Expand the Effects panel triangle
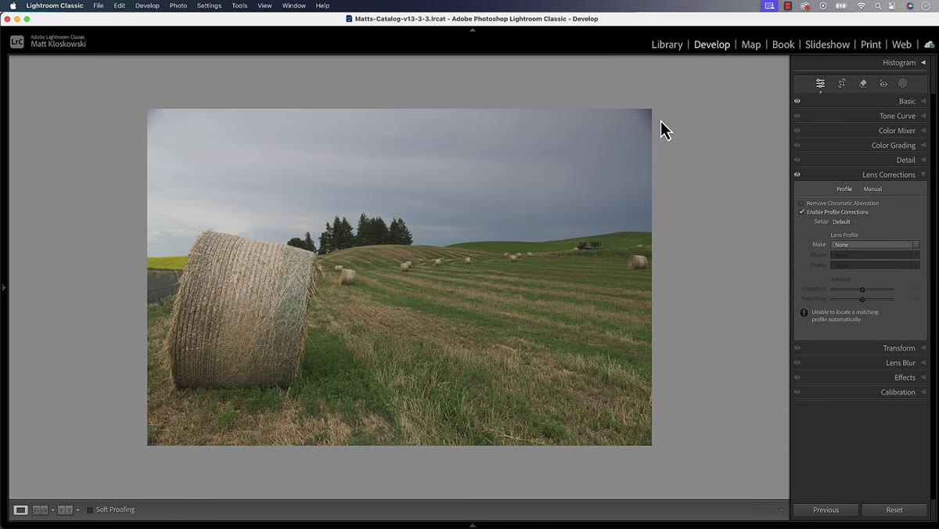Viewport: 939px width, 529px height. [x=923, y=377]
